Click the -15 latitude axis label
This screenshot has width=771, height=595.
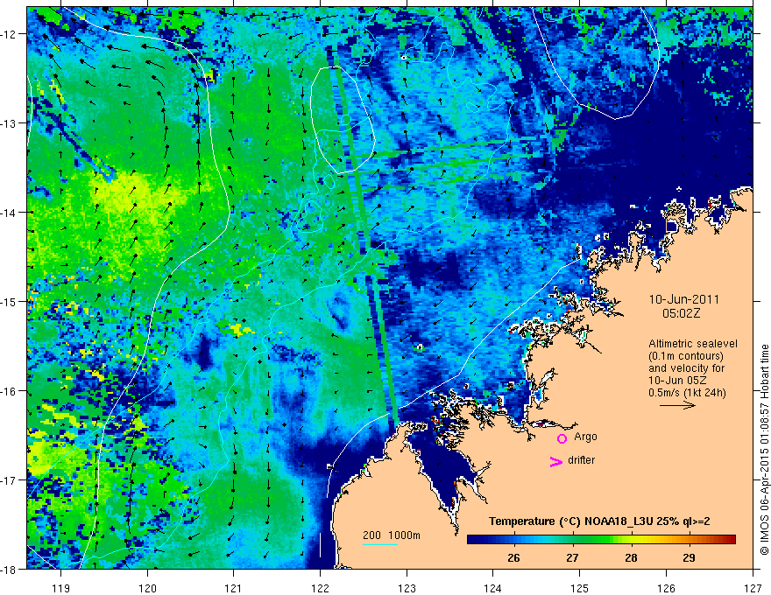[10, 301]
